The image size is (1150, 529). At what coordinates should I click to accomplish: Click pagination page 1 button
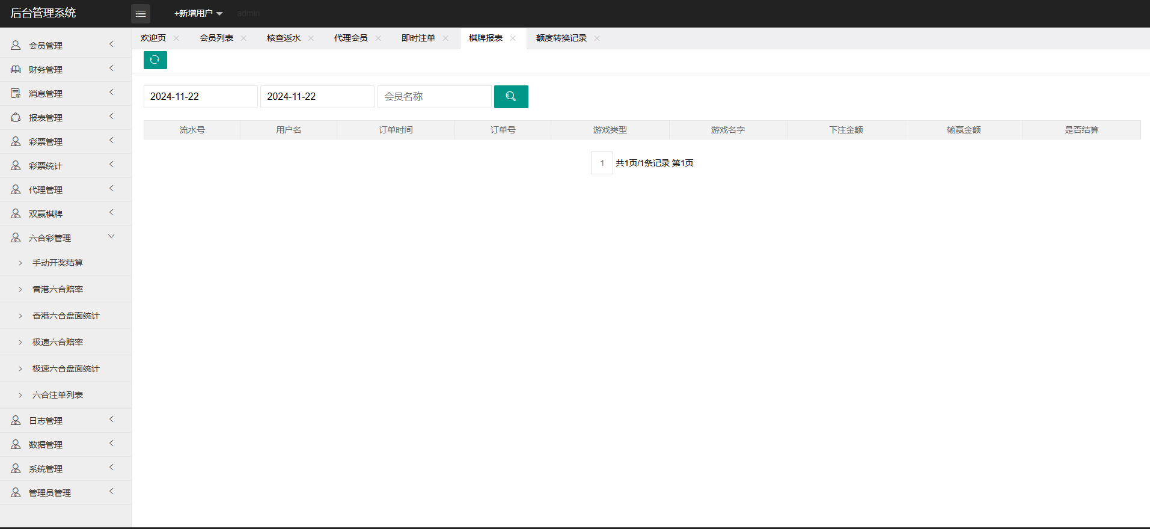[602, 163]
